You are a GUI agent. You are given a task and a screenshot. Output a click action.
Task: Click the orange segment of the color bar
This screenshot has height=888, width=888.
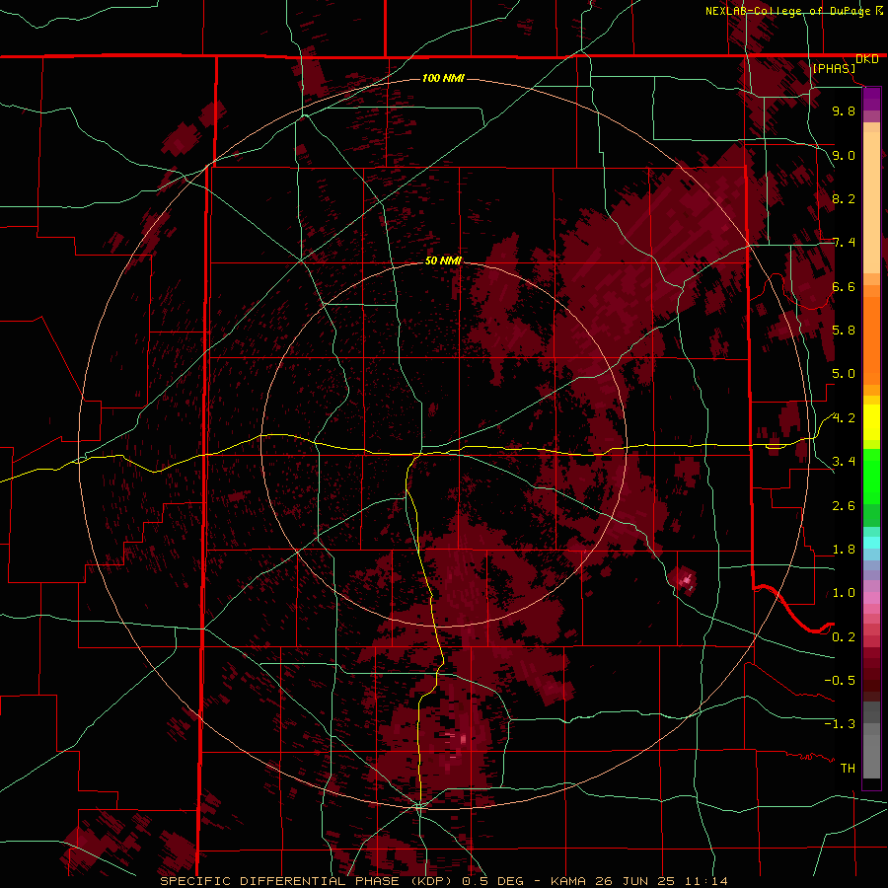tap(871, 339)
